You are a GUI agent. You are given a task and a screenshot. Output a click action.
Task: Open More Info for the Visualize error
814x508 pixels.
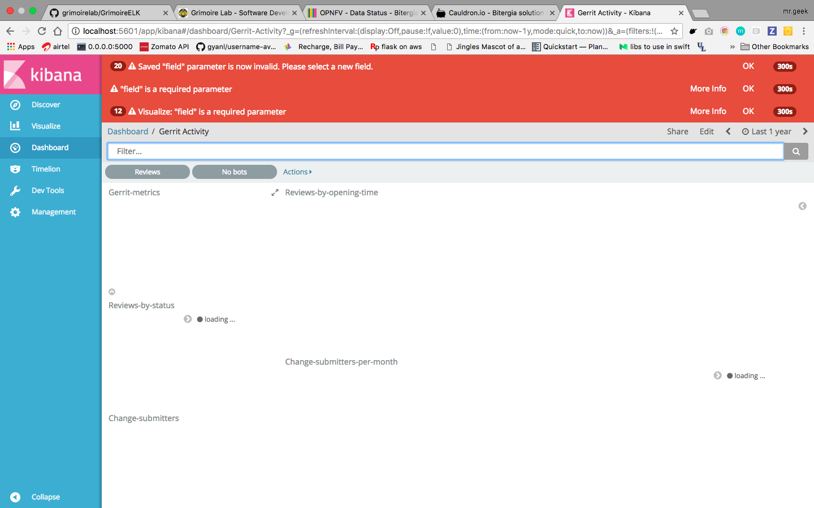click(708, 111)
